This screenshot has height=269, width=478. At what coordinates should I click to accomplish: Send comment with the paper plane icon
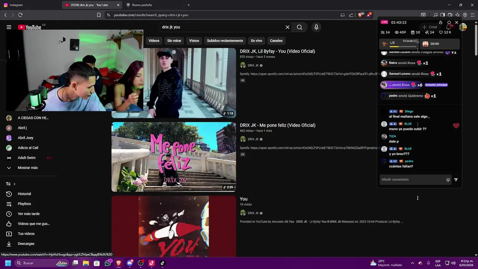click(x=456, y=180)
